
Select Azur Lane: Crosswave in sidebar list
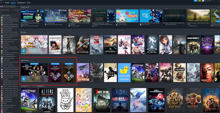point(9,29)
